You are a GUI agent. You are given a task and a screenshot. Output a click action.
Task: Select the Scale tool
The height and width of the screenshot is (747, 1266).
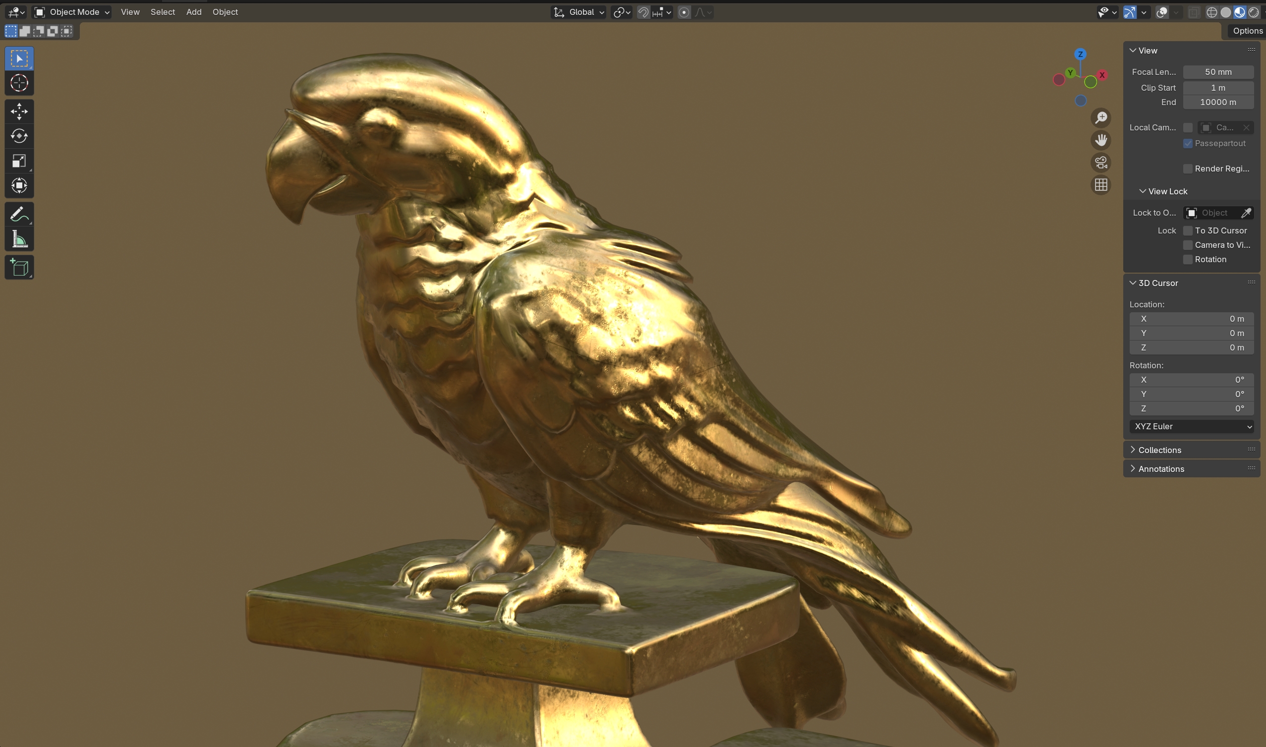pyautogui.click(x=19, y=161)
